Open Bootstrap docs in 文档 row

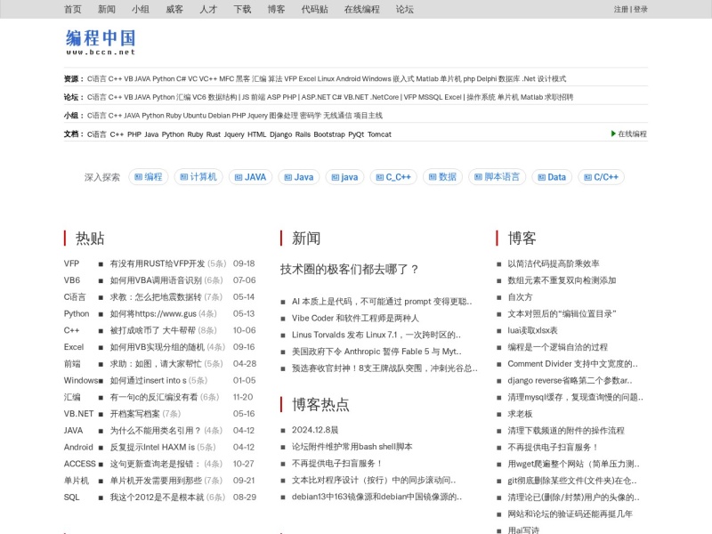329,134
